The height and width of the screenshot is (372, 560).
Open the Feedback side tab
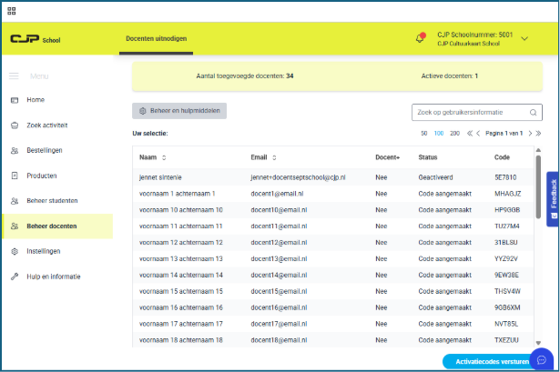coord(553,199)
